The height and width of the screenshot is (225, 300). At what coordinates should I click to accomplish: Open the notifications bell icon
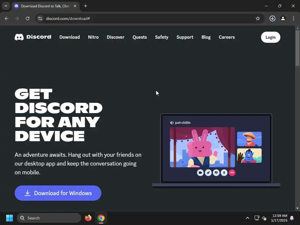292,218
